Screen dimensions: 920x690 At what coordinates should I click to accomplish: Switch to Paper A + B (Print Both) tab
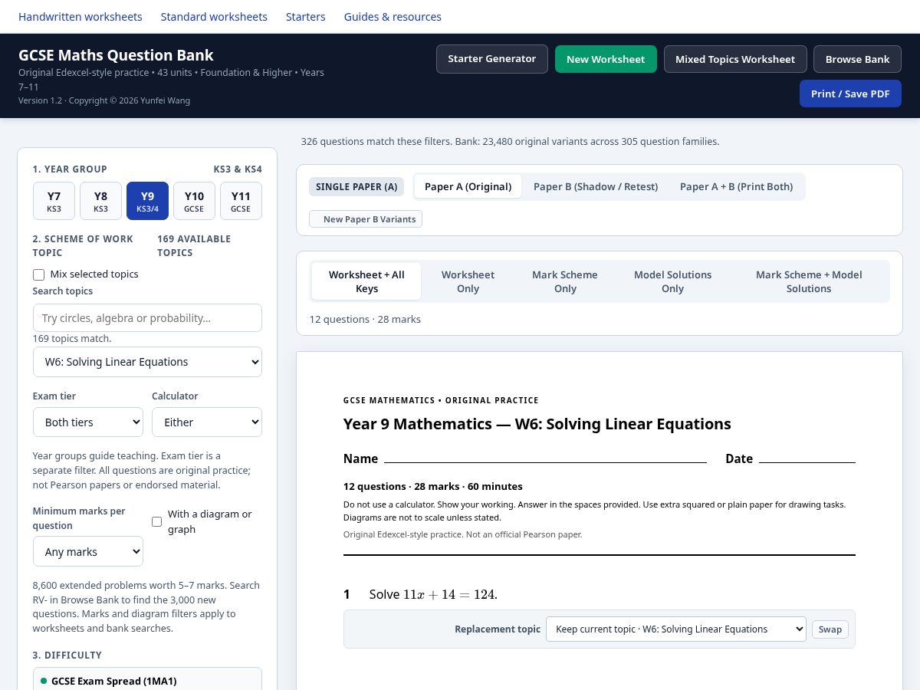736,186
